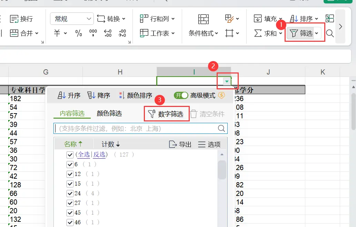This screenshot has height=227, width=356.
Task: Click 颜色排序 color sort
Action: tap(136, 95)
